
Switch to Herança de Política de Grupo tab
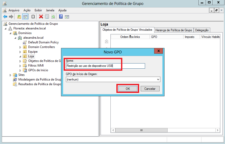pyautogui.click(x=174, y=30)
